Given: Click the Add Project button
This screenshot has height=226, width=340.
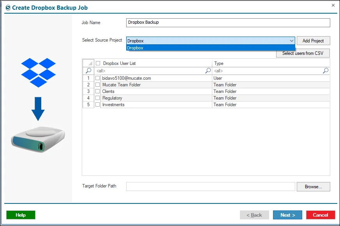Looking at the screenshot, I should (314, 41).
